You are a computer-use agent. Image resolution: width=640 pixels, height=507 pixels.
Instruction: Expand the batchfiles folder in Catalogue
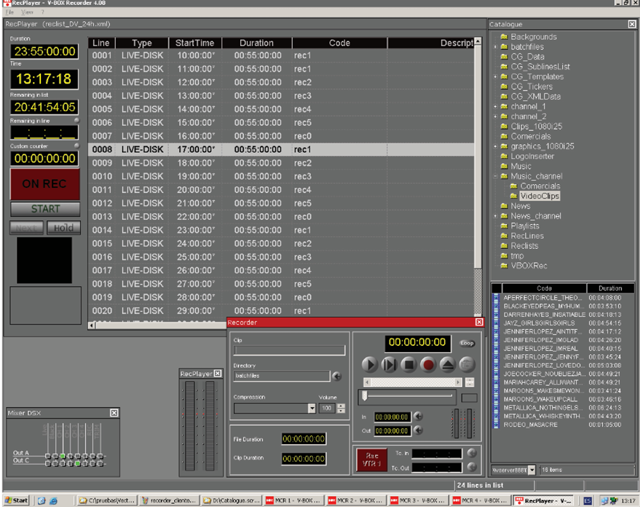tap(495, 47)
